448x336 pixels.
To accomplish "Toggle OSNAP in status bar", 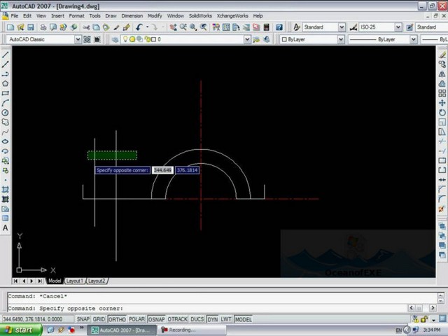I will click(x=156, y=319).
